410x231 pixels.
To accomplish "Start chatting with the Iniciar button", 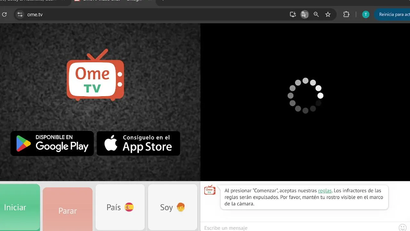I will pyautogui.click(x=19, y=207).
